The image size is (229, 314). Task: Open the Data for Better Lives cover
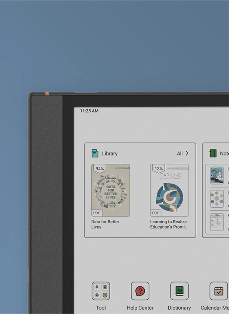pos(111,190)
